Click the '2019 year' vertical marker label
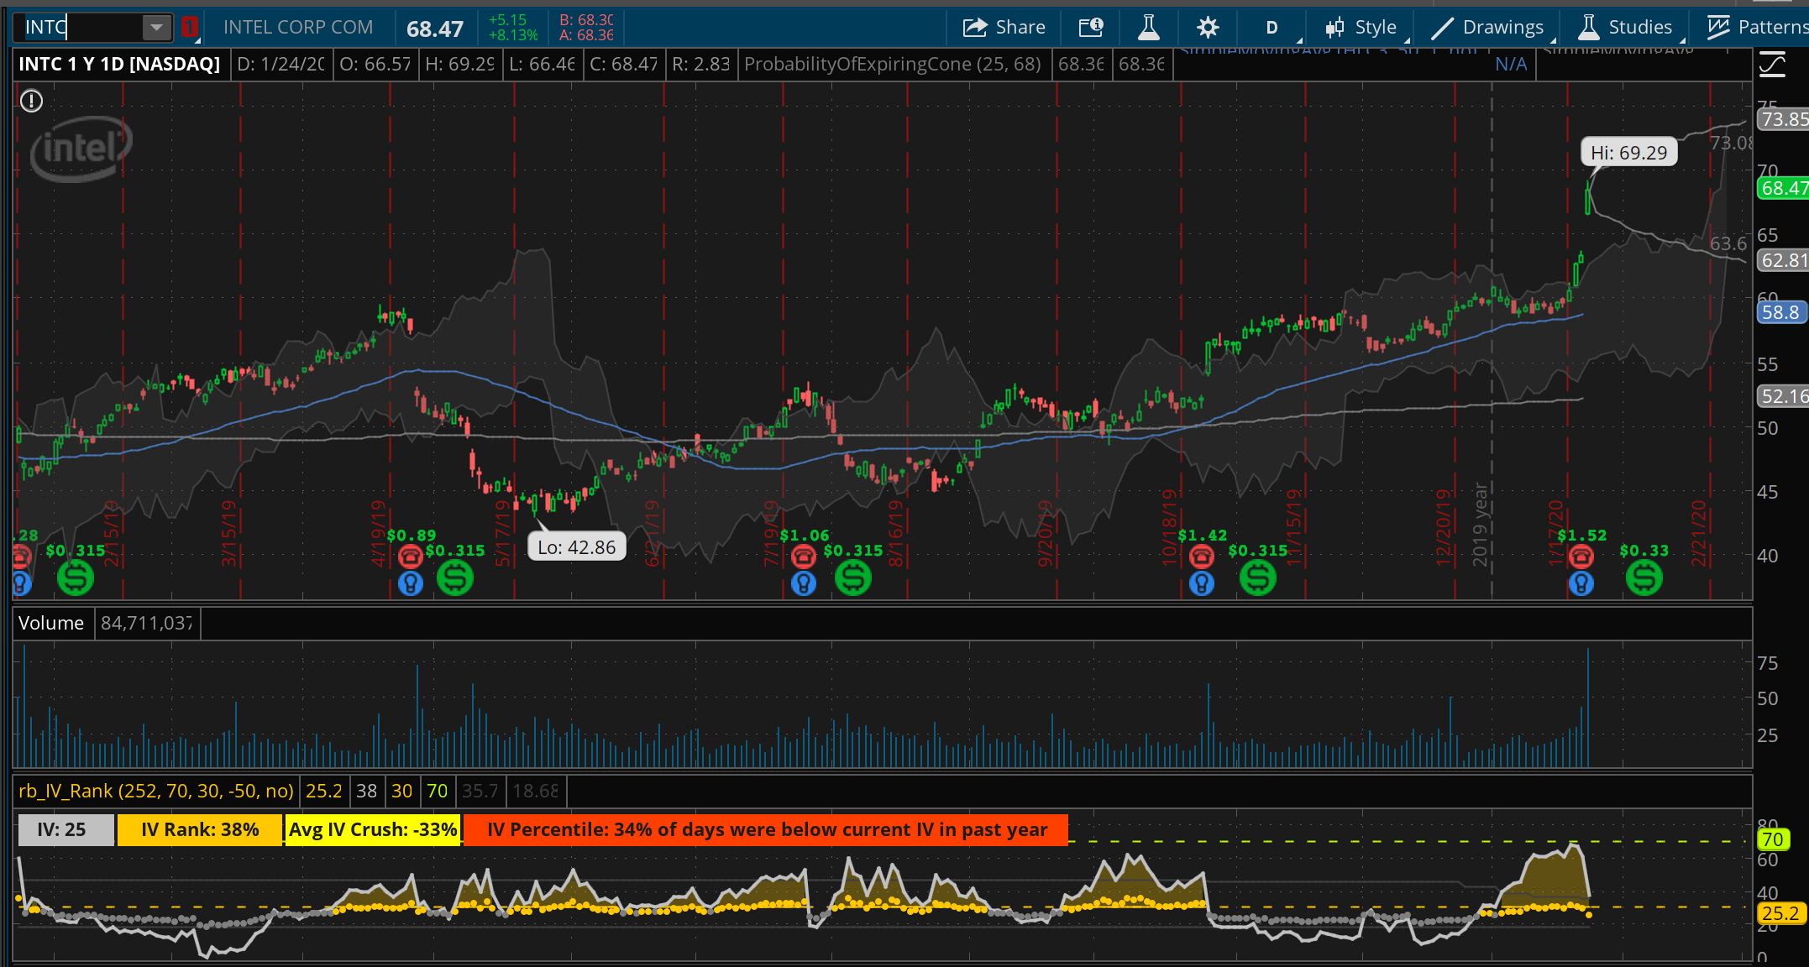The width and height of the screenshot is (1809, 967). pyautogui.click(x=1481, y=525)
